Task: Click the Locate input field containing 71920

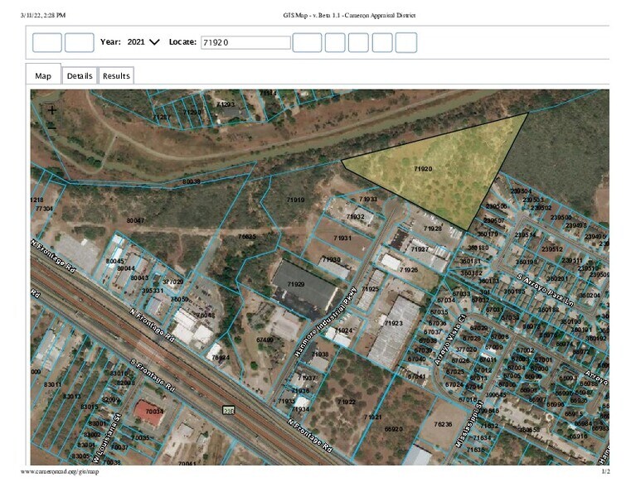Action: [245, 42]
